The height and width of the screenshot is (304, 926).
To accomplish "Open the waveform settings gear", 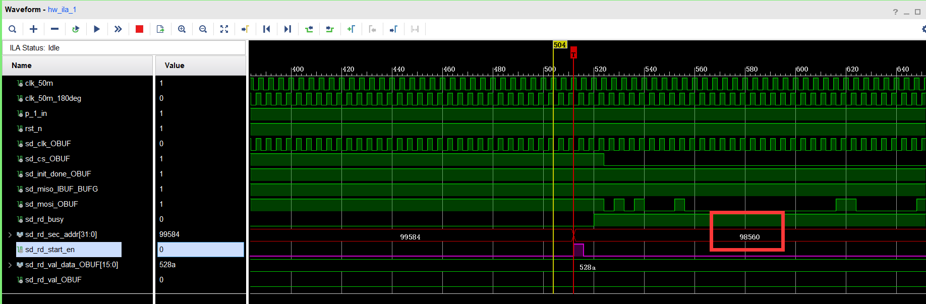I will (923, 29).
